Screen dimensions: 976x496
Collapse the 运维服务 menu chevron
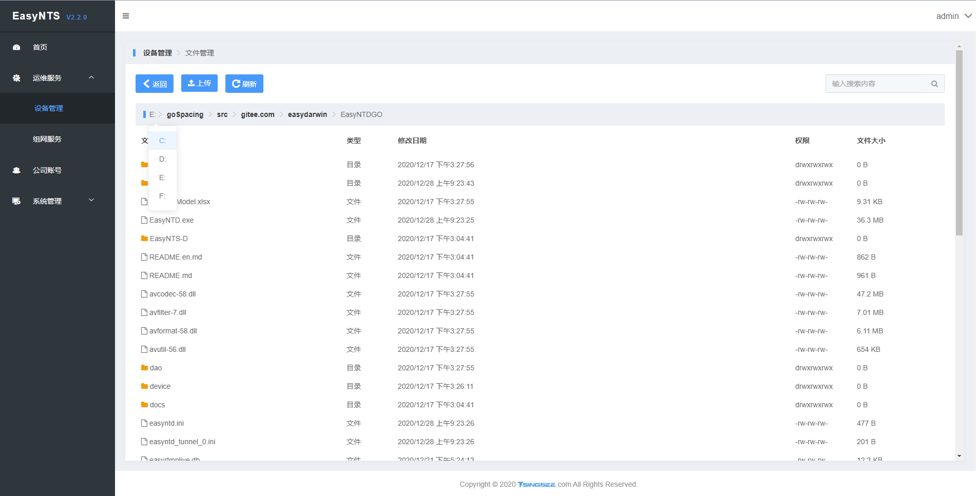coord(91,77)
